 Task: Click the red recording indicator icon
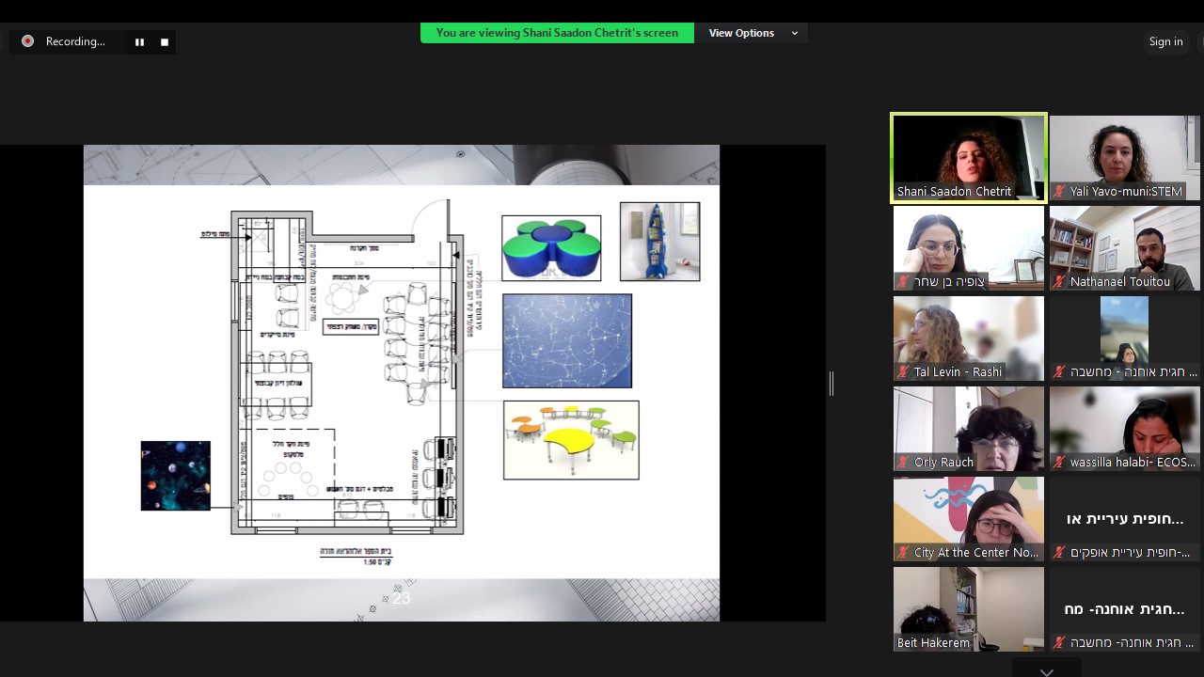point(27,41)
